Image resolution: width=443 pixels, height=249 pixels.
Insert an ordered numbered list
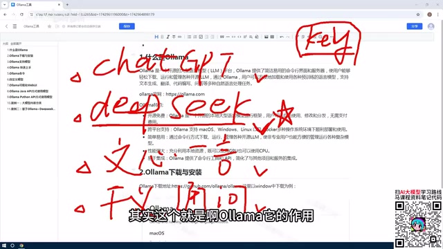pos(195,37)
